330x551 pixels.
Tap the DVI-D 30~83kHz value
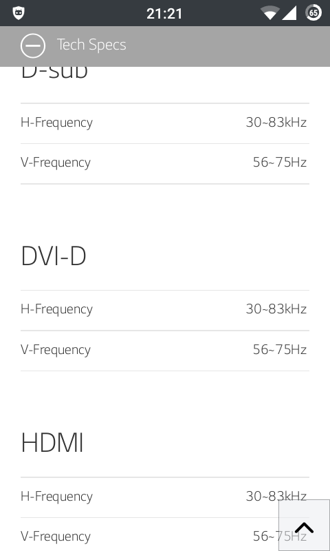click(276, 309)
